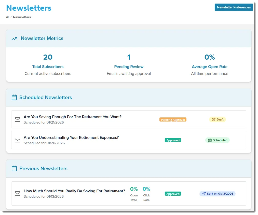Click the Newsletters breadcrumb text
The image size is (258, 215).
(x=22, y=17)
